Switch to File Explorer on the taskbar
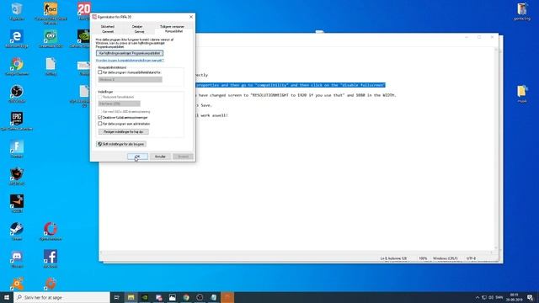539x303 pixels. (131, 297)
